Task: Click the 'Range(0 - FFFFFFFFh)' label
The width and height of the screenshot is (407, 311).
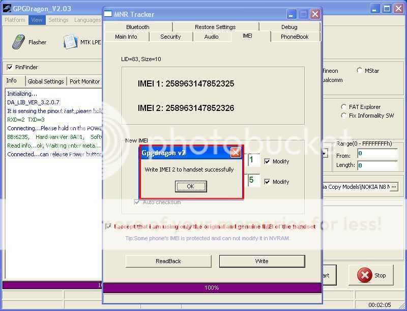Action: [x=364, y=144]
